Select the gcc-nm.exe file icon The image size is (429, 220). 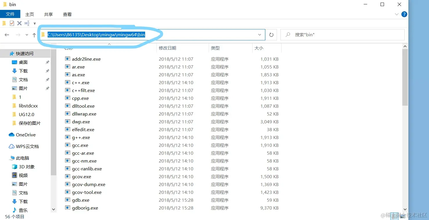point(68,161)
